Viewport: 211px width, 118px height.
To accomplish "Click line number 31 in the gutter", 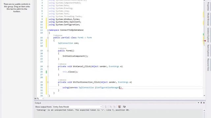I will 42,88.
